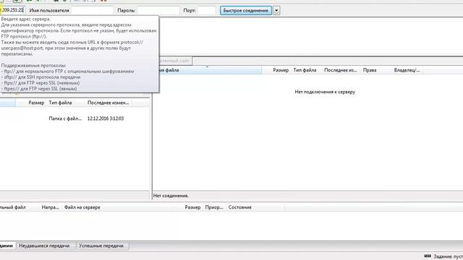
Task: Click the Нет соединения status text
Action: (x=171, y=196)
